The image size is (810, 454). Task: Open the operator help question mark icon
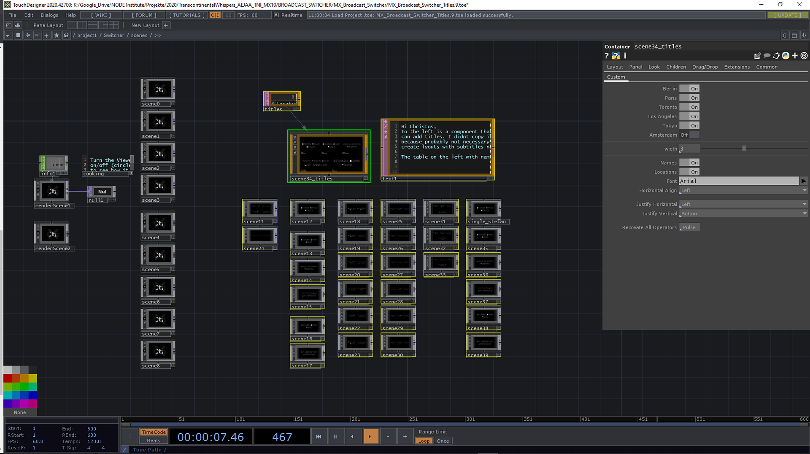pos(607,56)
